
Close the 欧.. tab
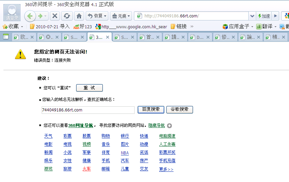32,37
